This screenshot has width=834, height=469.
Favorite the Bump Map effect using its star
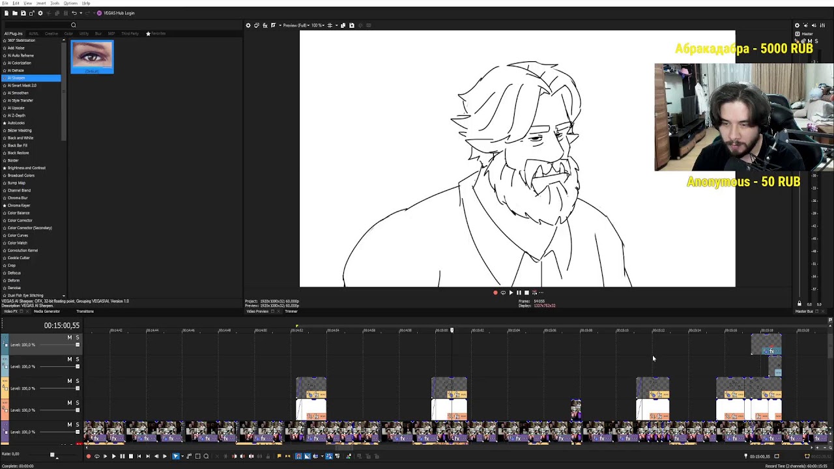[x=5, y=183]
